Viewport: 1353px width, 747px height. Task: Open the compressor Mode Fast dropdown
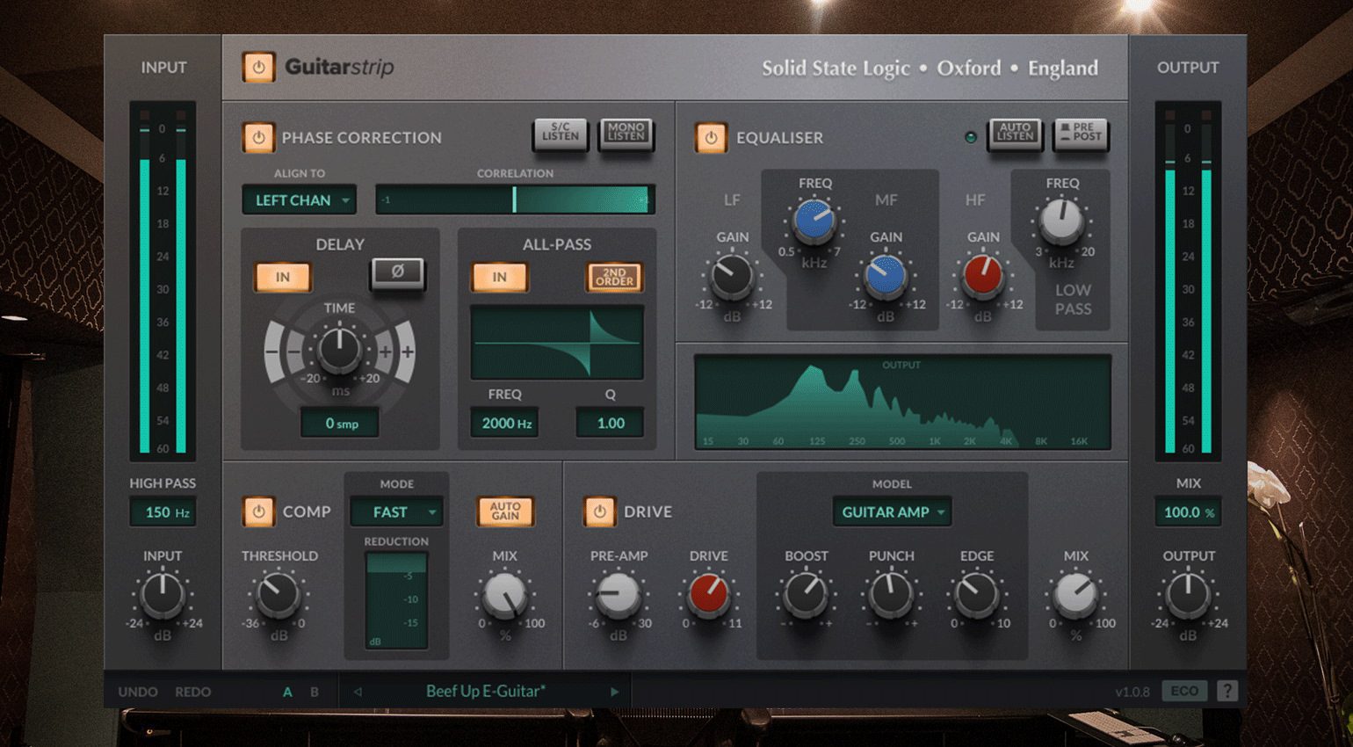(396, 511)
